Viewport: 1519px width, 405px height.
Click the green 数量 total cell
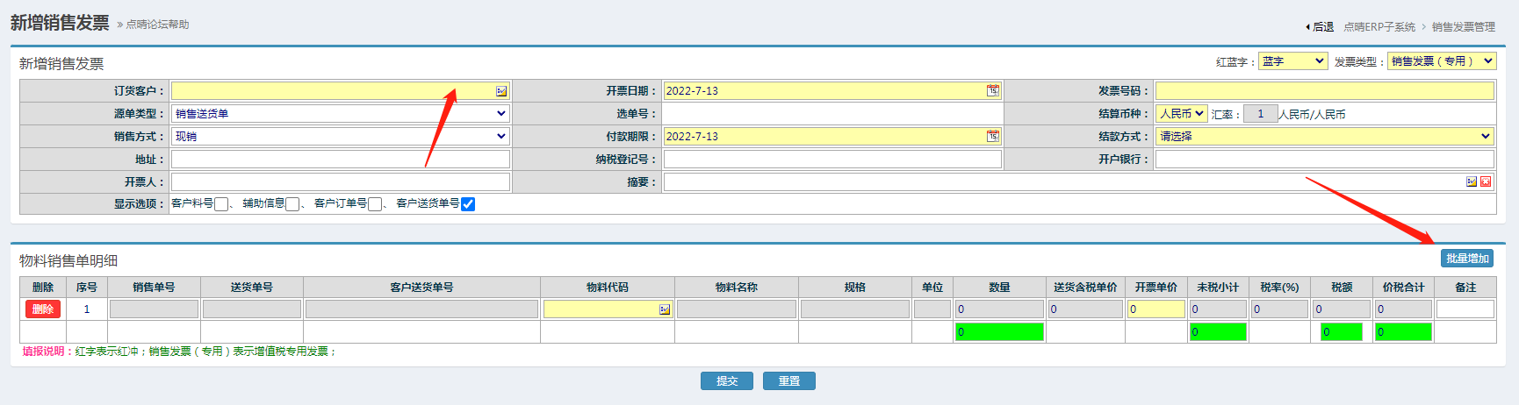coord(999,332)
